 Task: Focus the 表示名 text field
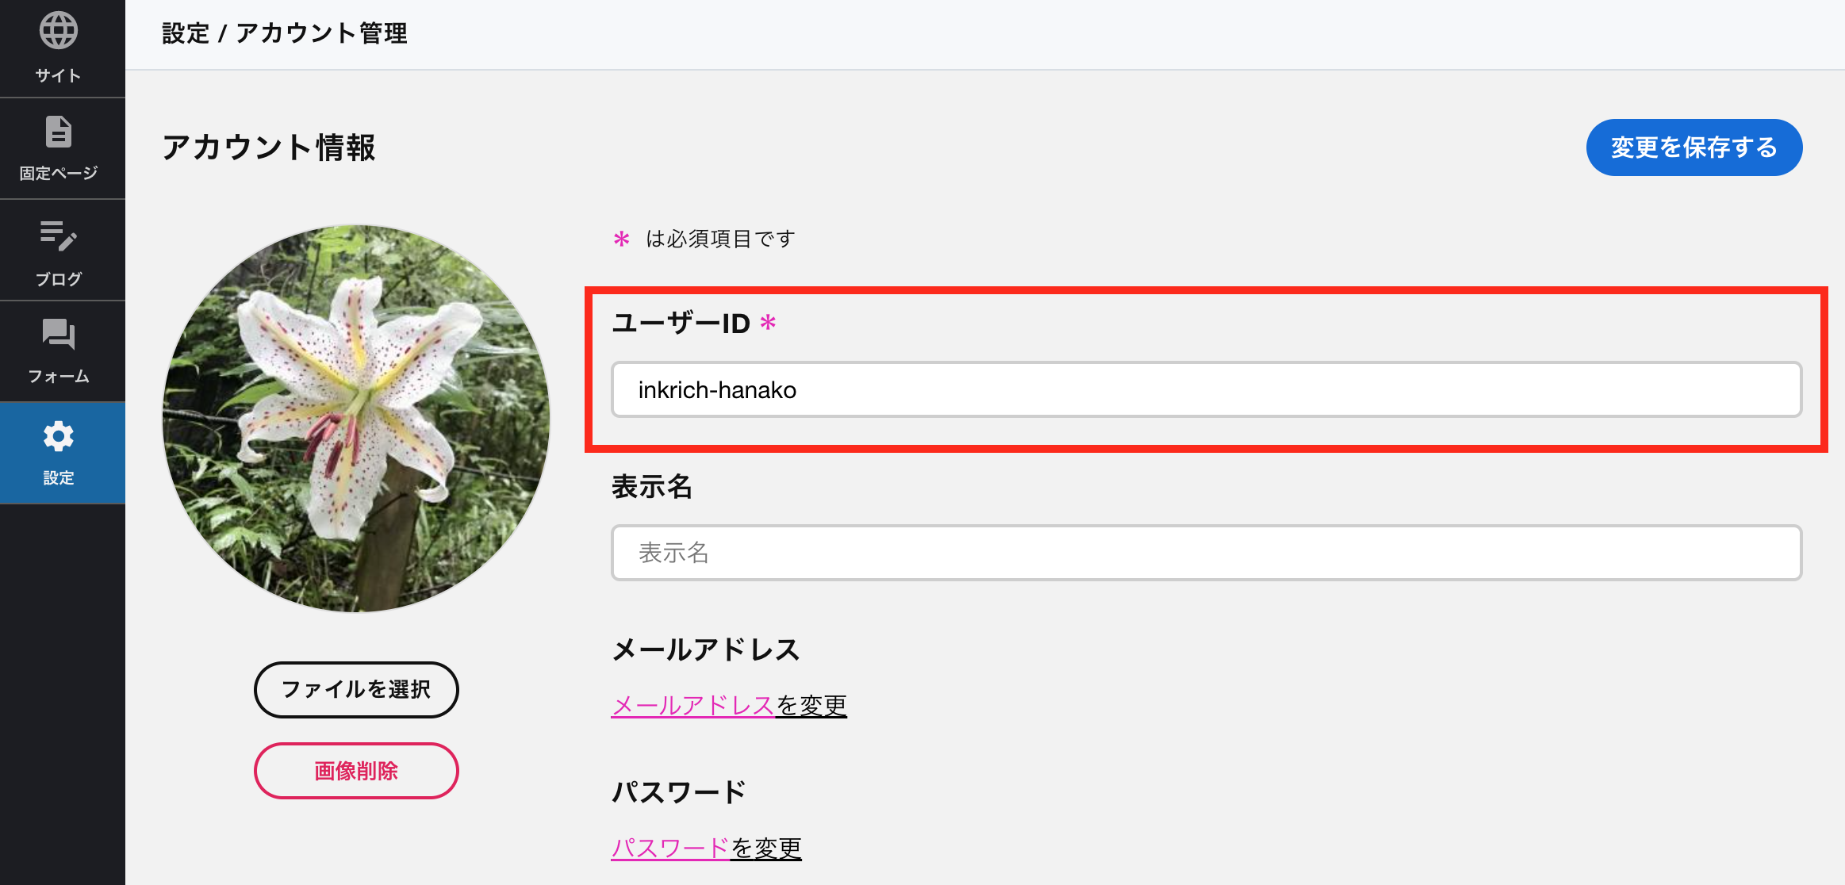[x=1206, y=553]
